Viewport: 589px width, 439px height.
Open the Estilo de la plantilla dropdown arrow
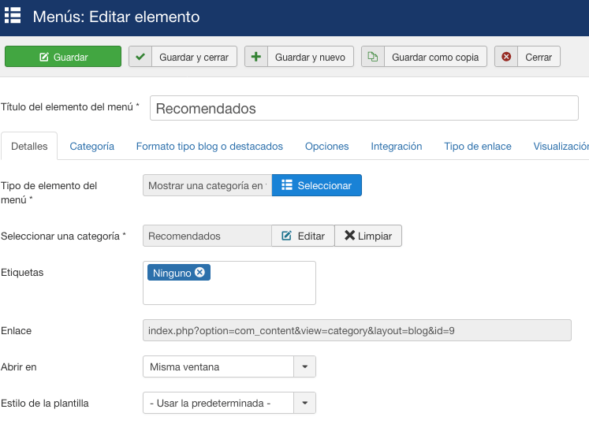pos(304,403)
